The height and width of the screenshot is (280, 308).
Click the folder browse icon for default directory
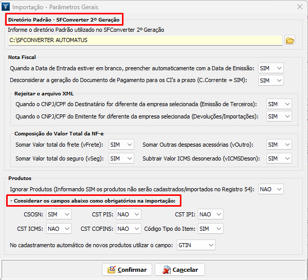coord(290,40)
